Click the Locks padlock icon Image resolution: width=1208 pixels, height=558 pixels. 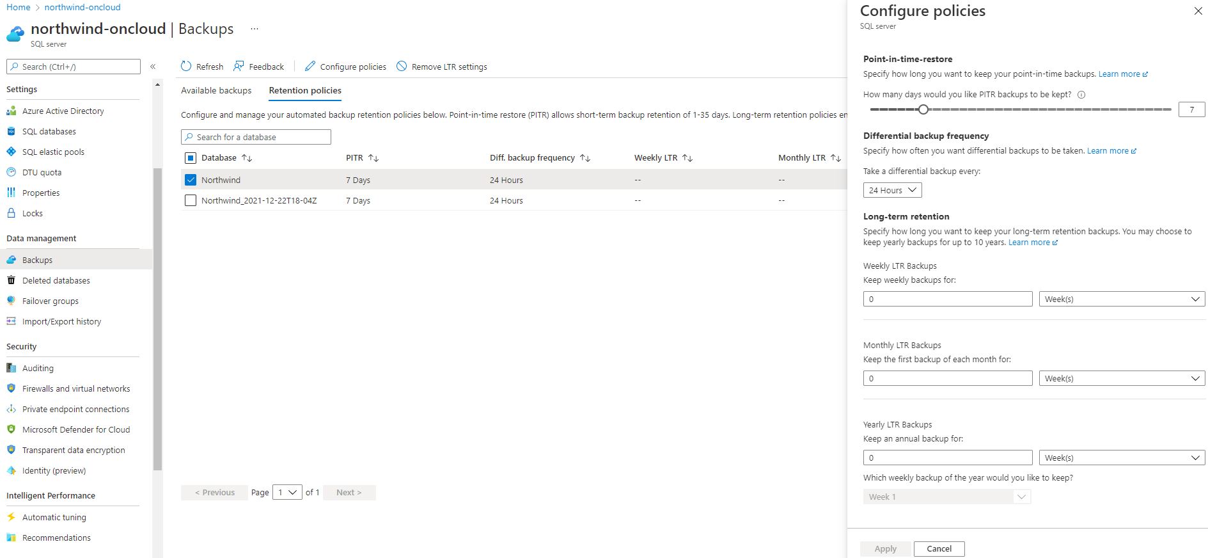(x=11, y=213)
